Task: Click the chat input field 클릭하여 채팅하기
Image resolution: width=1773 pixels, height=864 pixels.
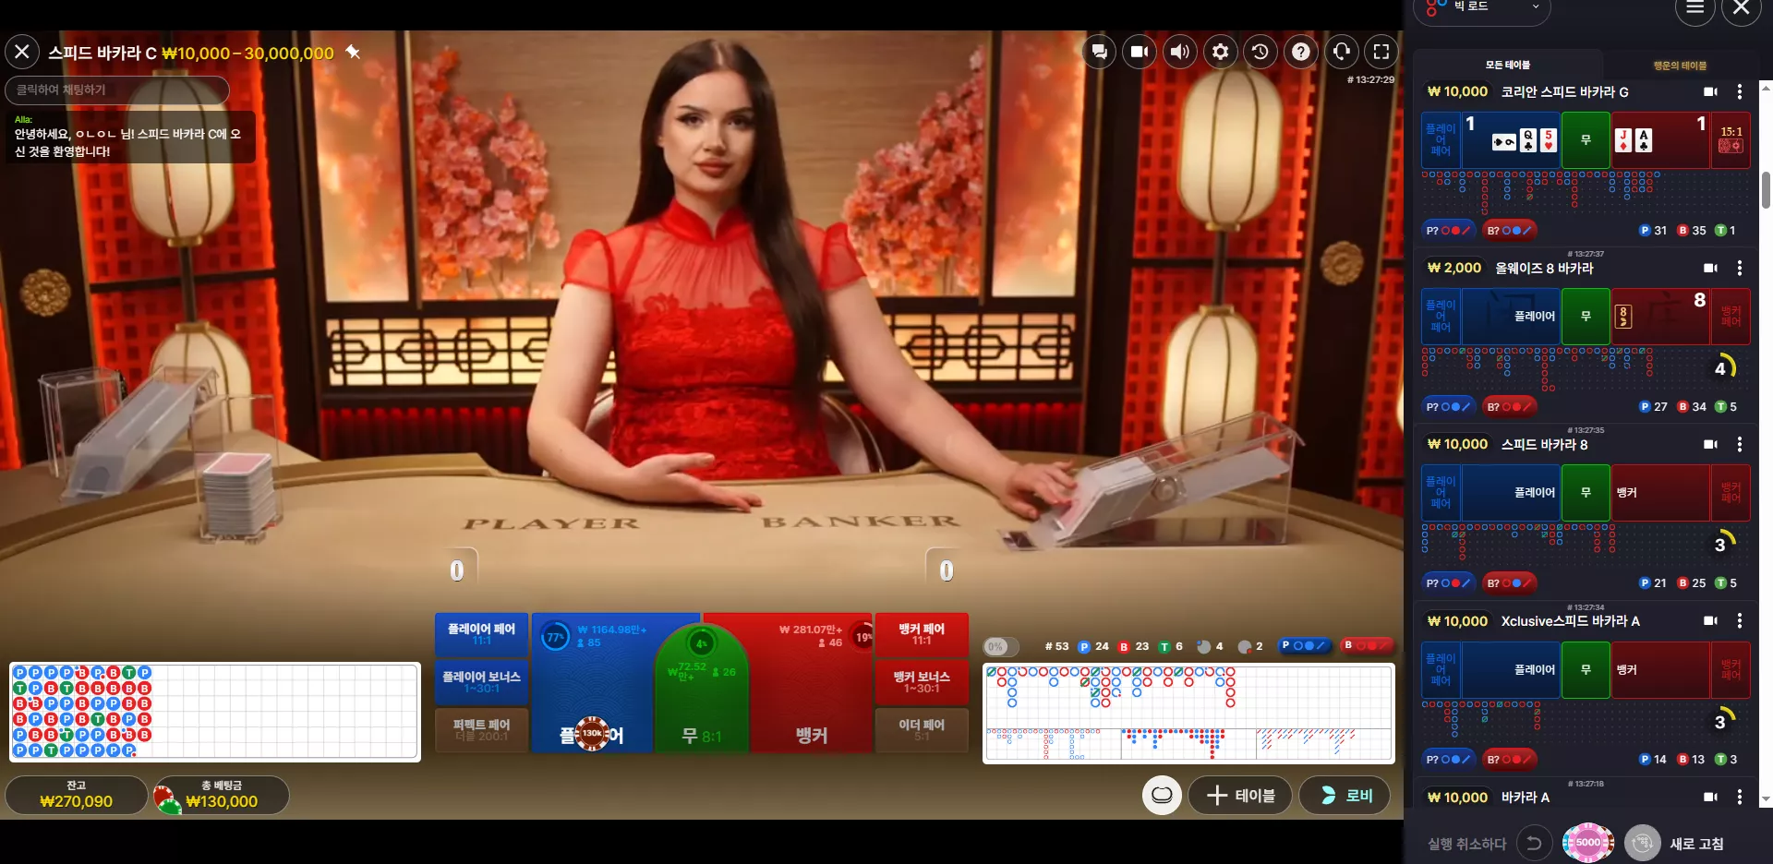Action: point(117,90)
